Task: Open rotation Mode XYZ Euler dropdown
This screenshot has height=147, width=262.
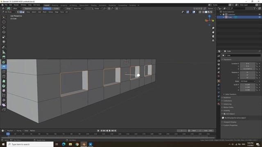Action: (x=248, y=81)
